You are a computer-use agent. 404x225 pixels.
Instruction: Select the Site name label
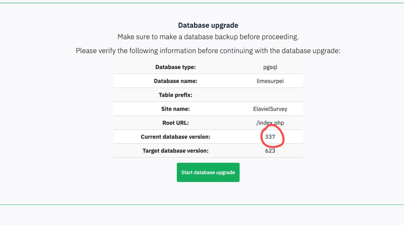coord(175,109)
